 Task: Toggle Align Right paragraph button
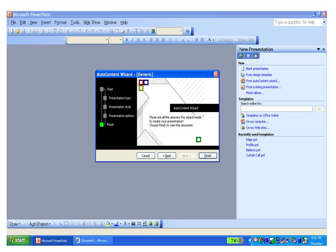163,40
